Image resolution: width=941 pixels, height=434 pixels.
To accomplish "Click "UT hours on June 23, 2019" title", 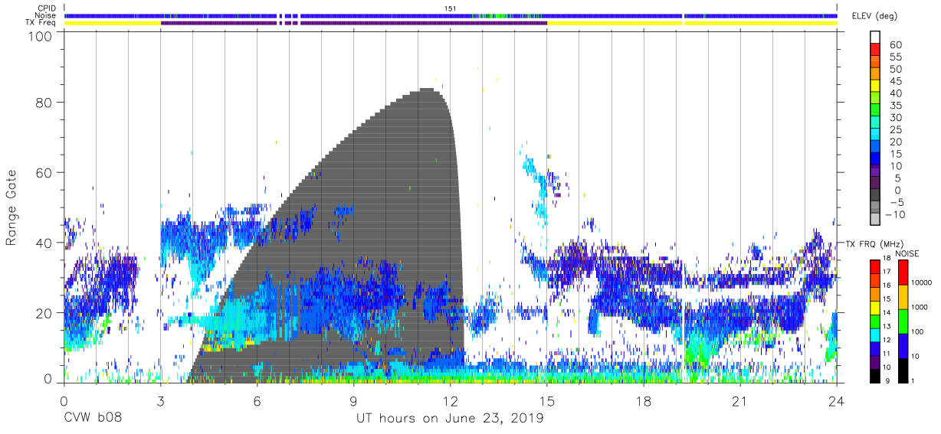I will coord(451,419).
